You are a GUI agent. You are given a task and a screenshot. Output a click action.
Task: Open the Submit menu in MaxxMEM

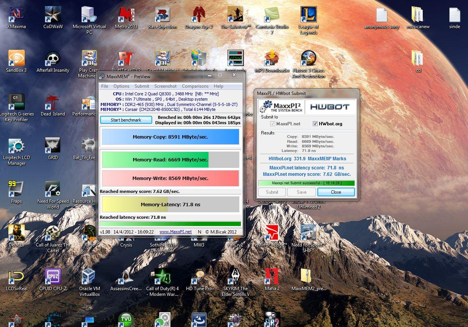(x=142, y=86)
